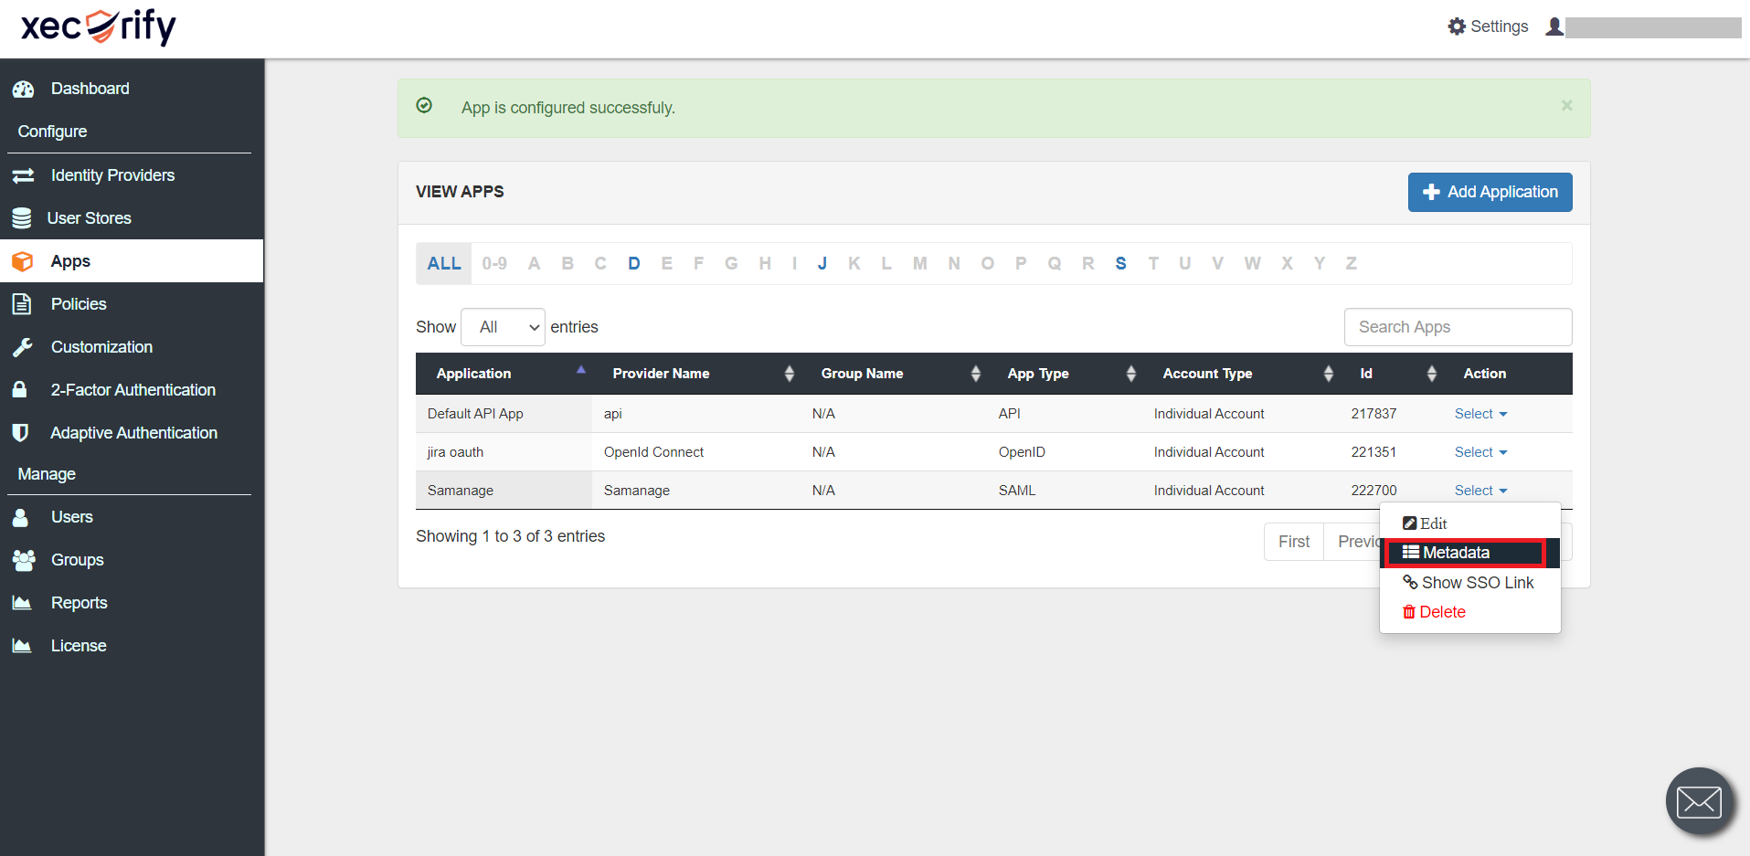Click the OpenId Connect provider cell
The height and width of the screenshot is (856, 1750).
696,452
